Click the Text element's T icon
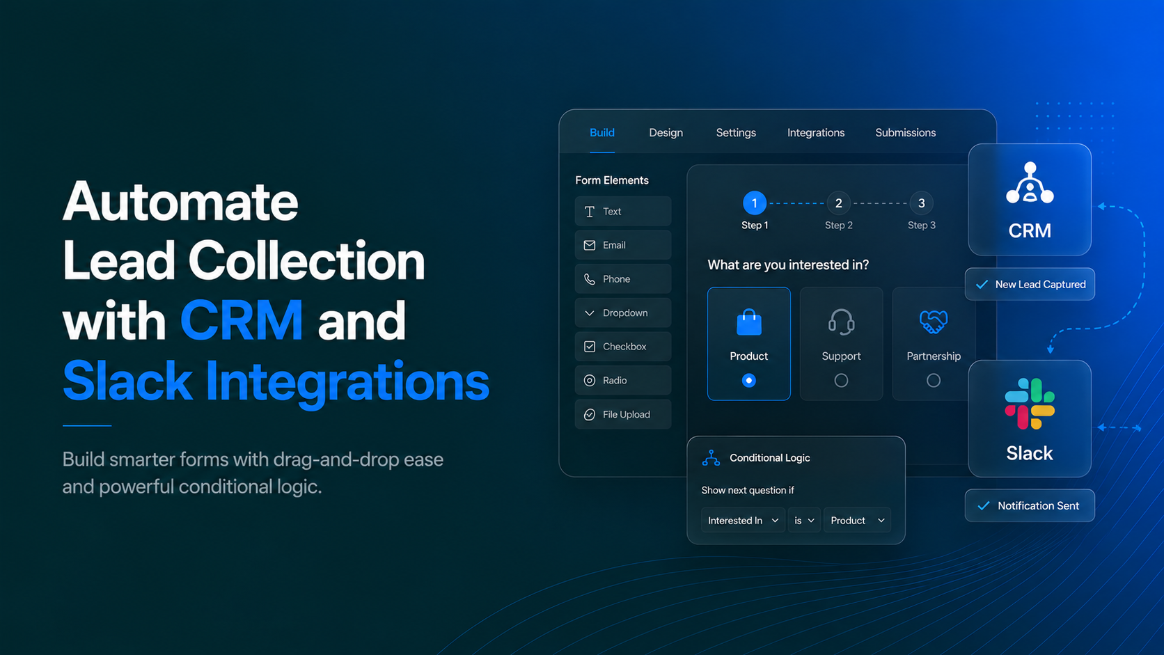This screenshot has width=1164, height=655. click(x=590, y=212)
